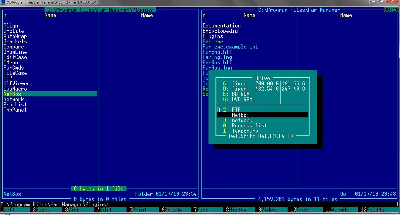
Task: Click the up arrow at command line end
Action: (x=397, y=204)
